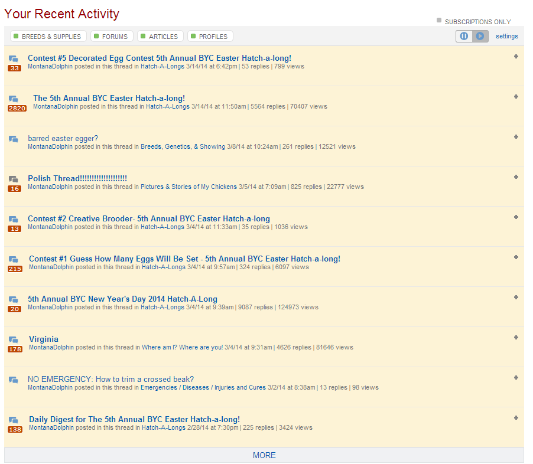Enable Subscriptions Only checkbox

tap(439, 21)
